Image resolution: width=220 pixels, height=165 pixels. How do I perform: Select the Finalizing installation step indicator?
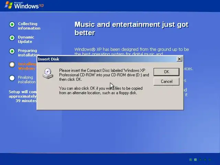(x=12, y=78)
